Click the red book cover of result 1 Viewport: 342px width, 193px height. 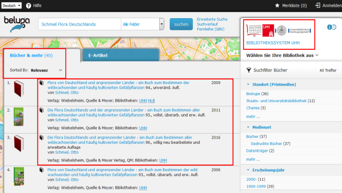(19, 89)
